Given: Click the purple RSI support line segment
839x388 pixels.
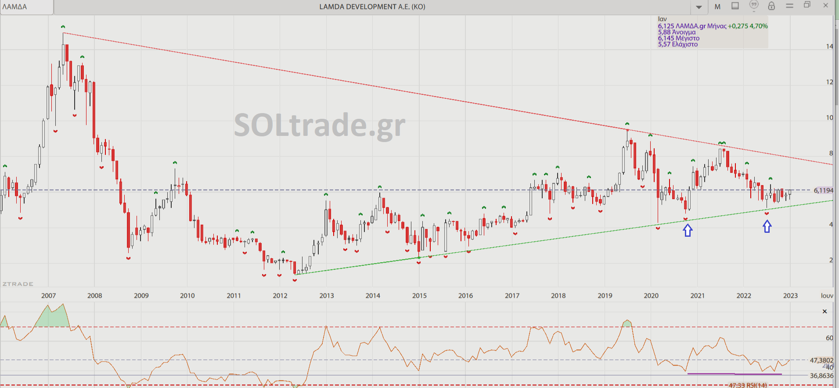Looking at the screenshot, I should (735, 374).
